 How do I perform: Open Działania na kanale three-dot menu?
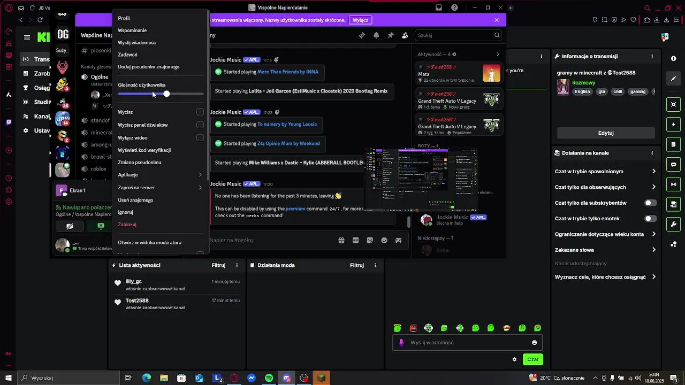coord(652,153)
